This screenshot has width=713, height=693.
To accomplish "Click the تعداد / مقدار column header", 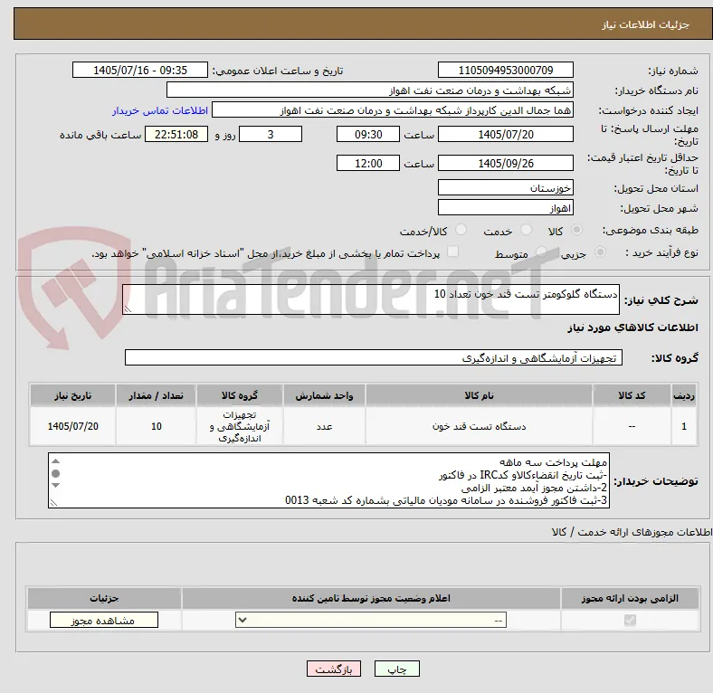I will click(x=156, y=395).
